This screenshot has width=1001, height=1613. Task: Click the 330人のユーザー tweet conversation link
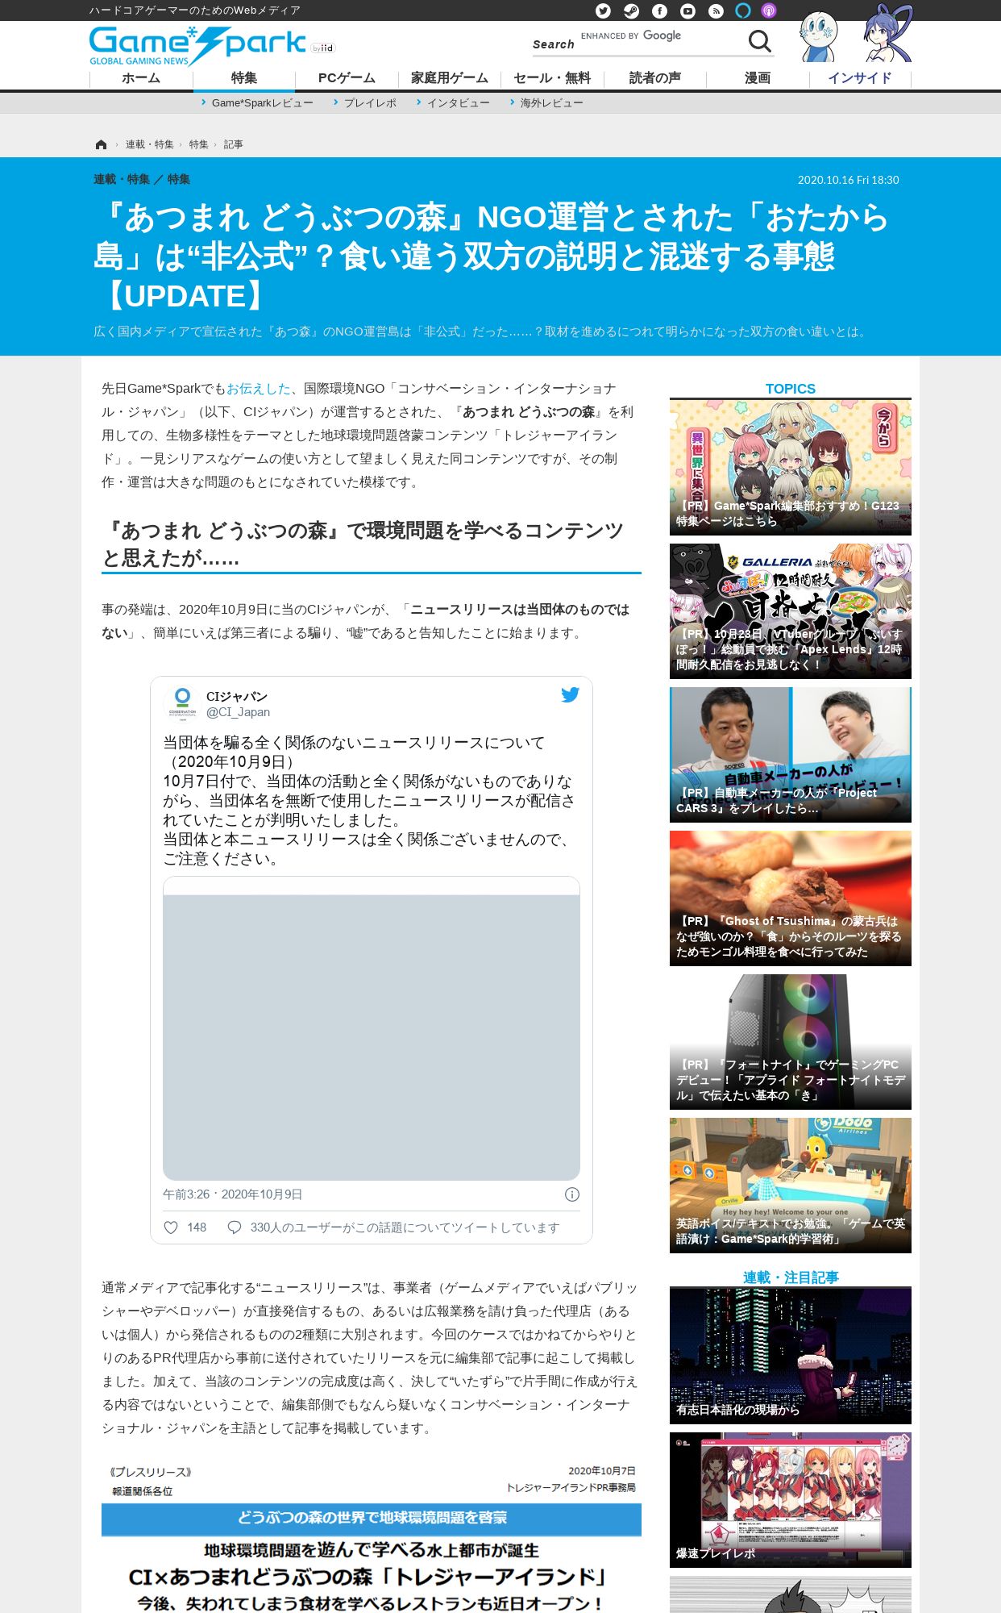405,1227
